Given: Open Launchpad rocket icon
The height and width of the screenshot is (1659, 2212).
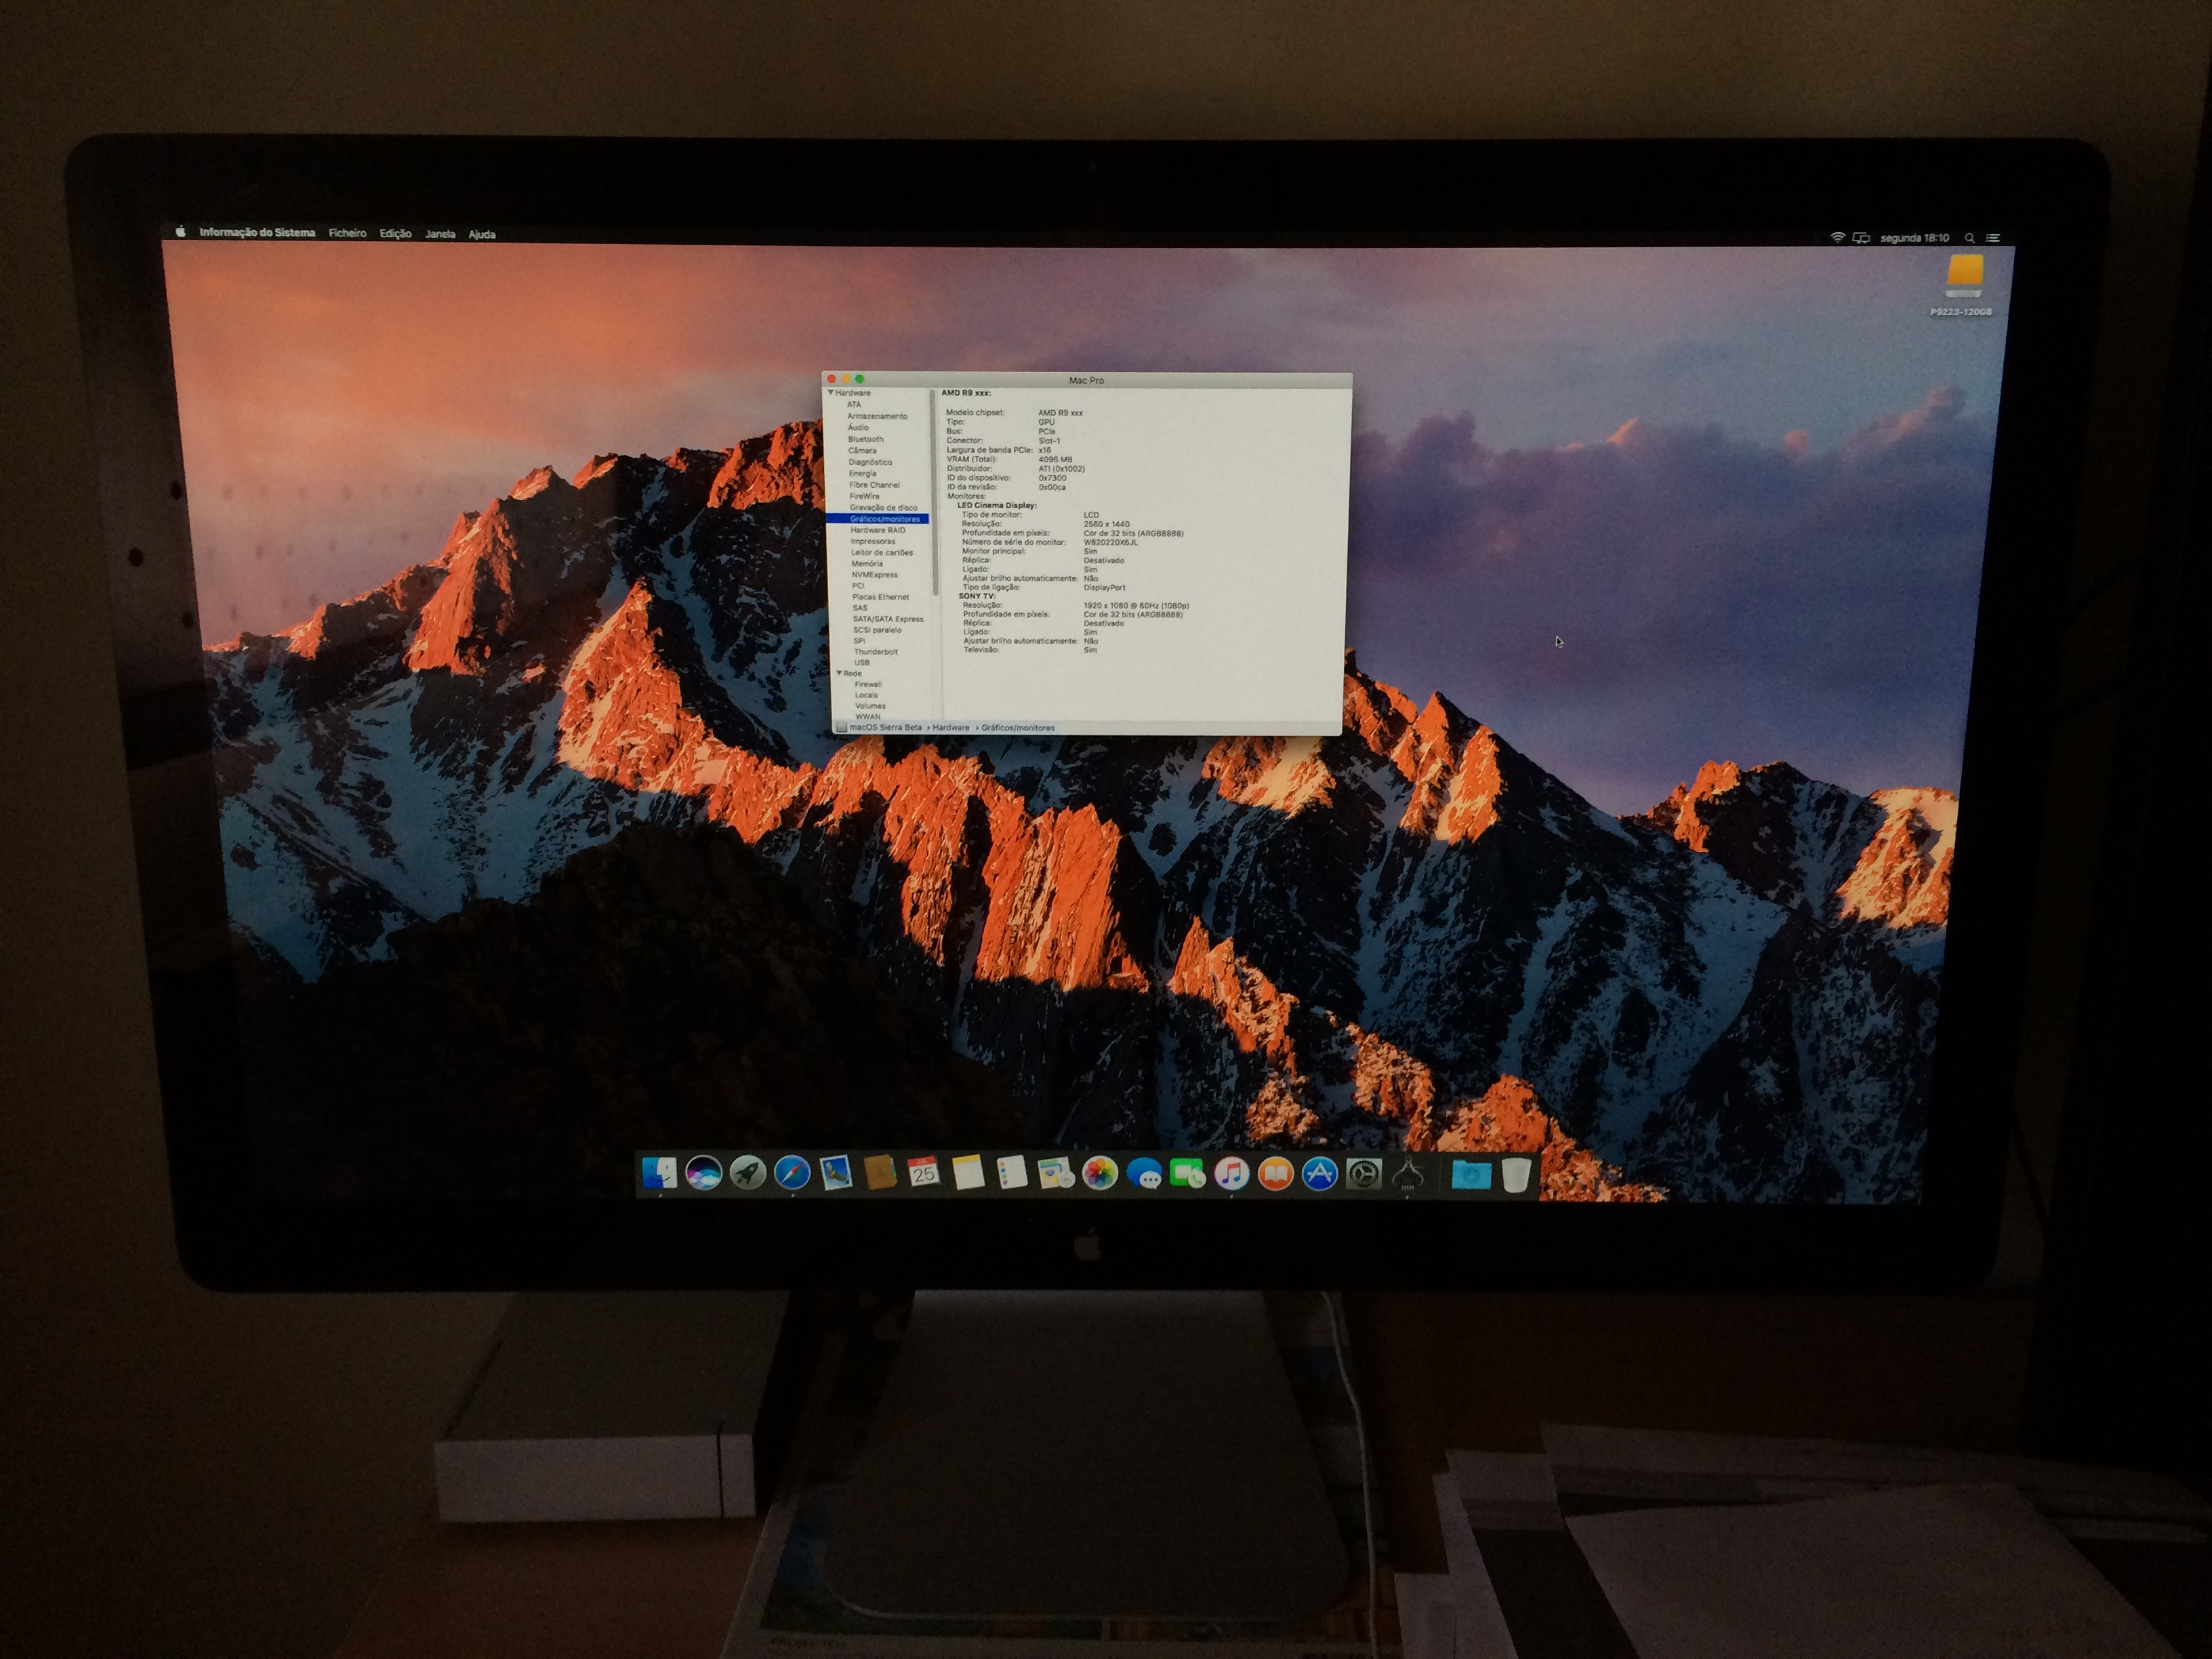Looking at the screenshot, I should click(748, 1173).
